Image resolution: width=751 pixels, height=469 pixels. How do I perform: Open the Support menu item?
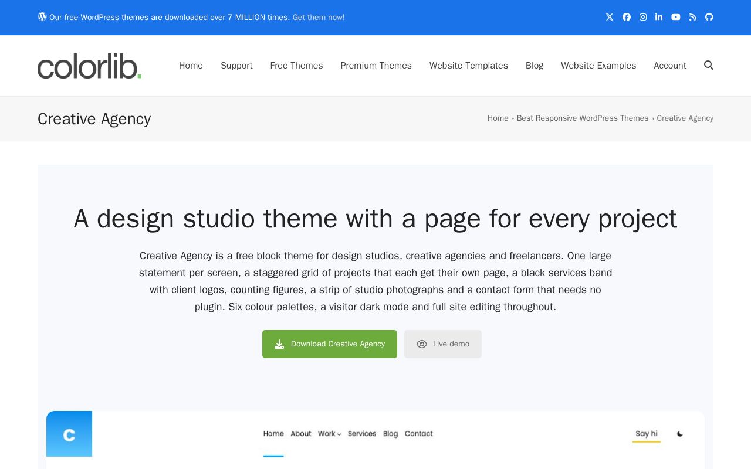[x=236, y=66]
